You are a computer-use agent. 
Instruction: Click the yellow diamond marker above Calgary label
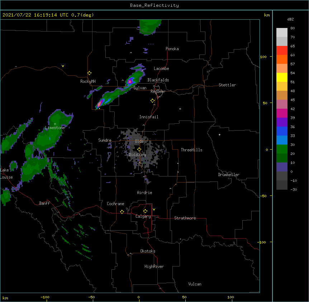tap(145, 211)
